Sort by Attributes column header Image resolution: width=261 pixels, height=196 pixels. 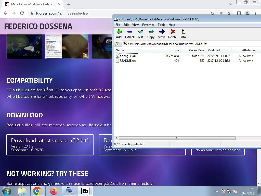(244, 50)
